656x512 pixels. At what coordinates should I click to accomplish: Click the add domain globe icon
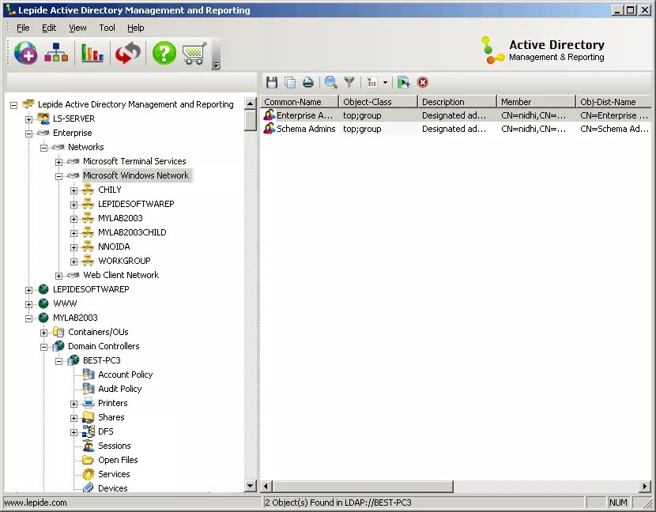25,53
